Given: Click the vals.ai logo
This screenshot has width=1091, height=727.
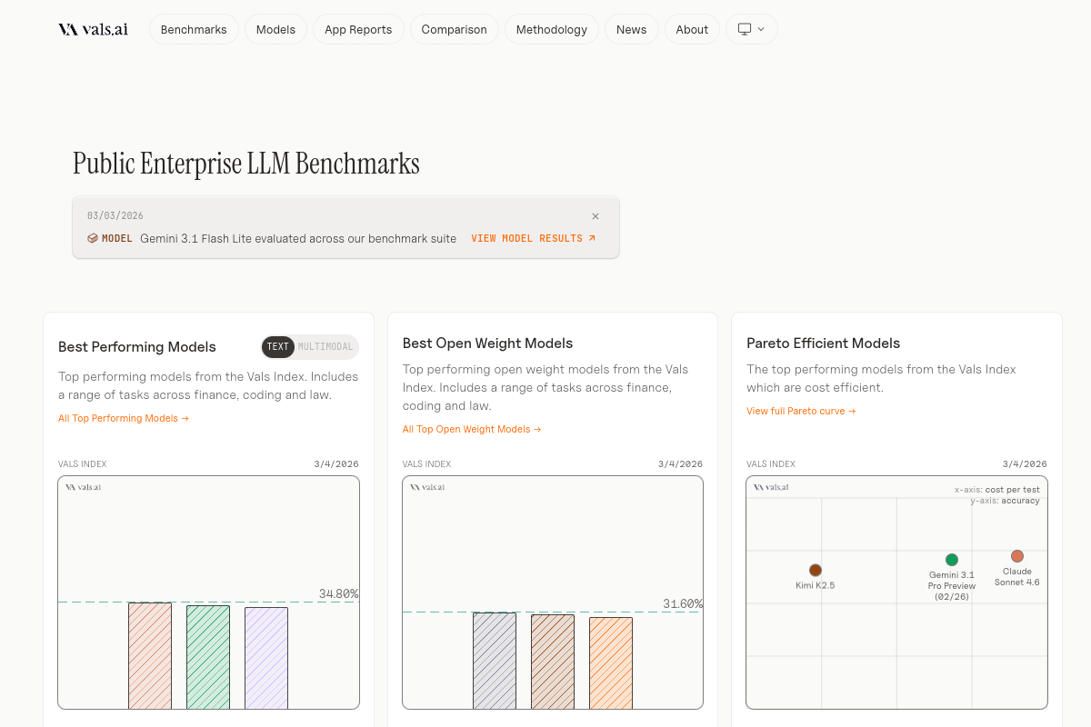Looking at the screenshot, I should point(93,29).
